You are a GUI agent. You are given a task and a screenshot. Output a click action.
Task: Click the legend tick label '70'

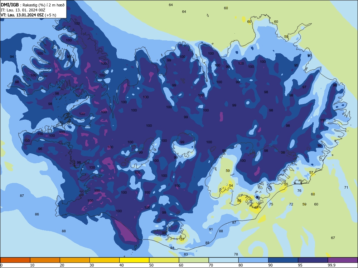point(211,265)
